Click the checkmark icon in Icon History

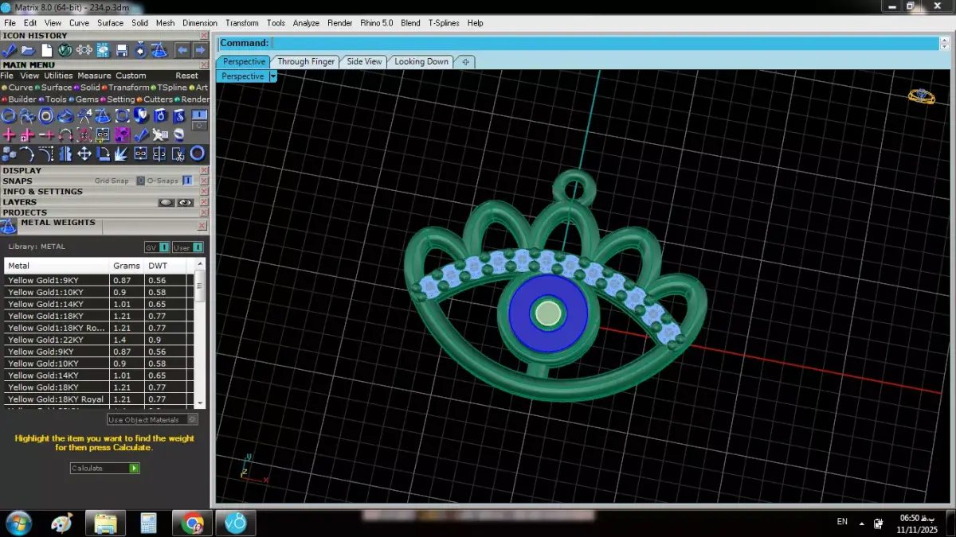pyautogui.click(x=9, y=50)
